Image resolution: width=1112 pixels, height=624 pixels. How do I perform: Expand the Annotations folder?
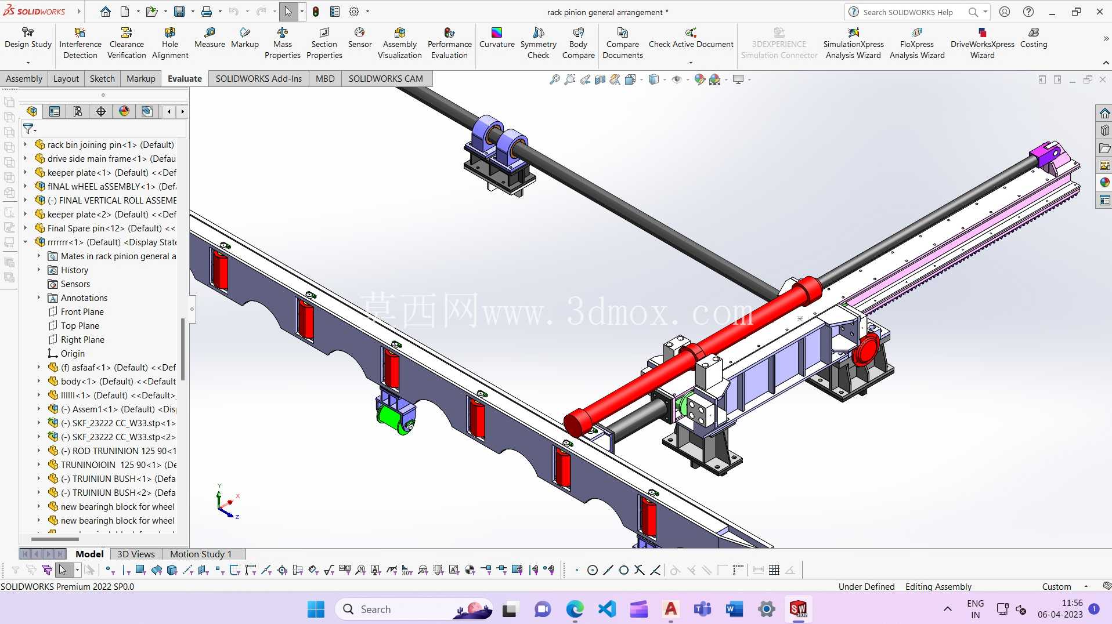click(x=39, y=298)
